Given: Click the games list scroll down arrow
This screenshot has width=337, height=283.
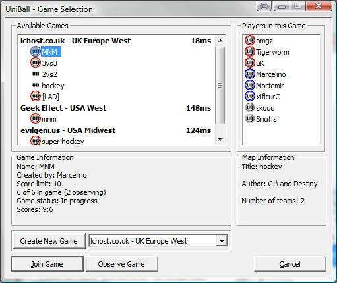Looking at the screenshot, I should [x=220, y=140].
